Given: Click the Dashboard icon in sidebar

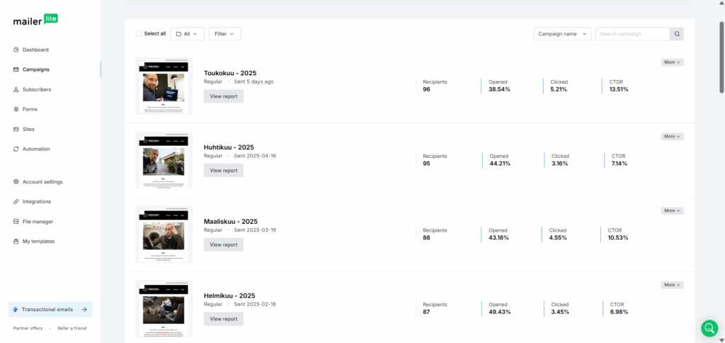Looking at the screenshot, I should click(x=16, y=50).
